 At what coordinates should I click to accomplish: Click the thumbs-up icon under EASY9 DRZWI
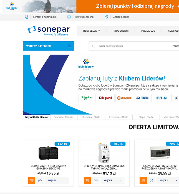point(152,180)
